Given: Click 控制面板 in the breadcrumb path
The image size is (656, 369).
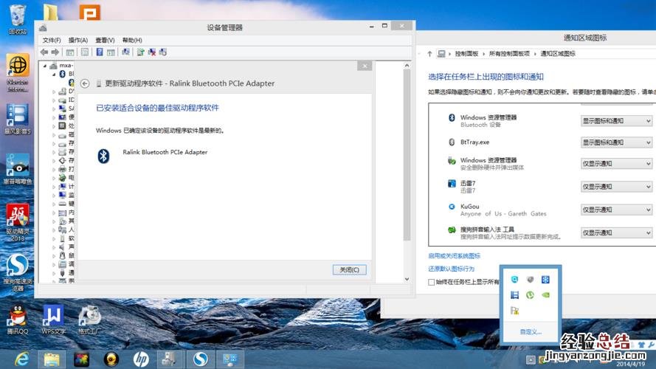Looking at the screenshot, I should tap(466, 54).
